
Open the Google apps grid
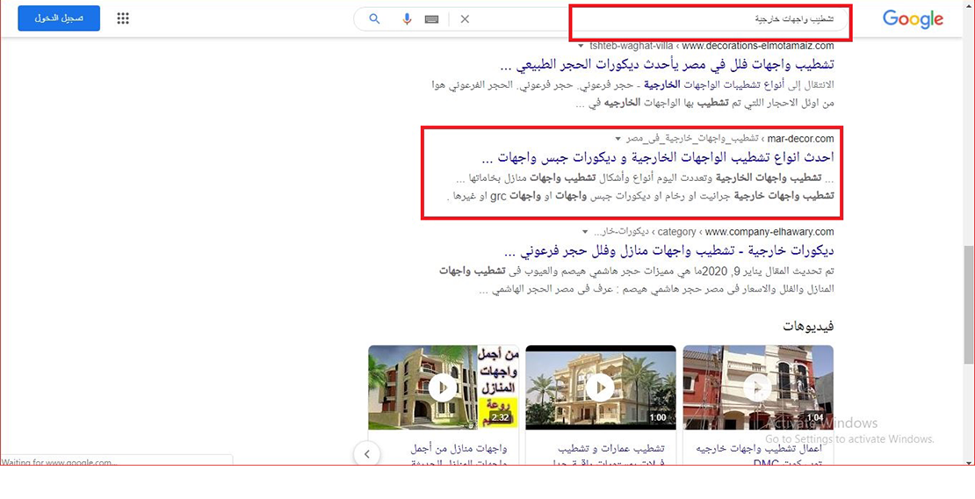coord(123,18)
